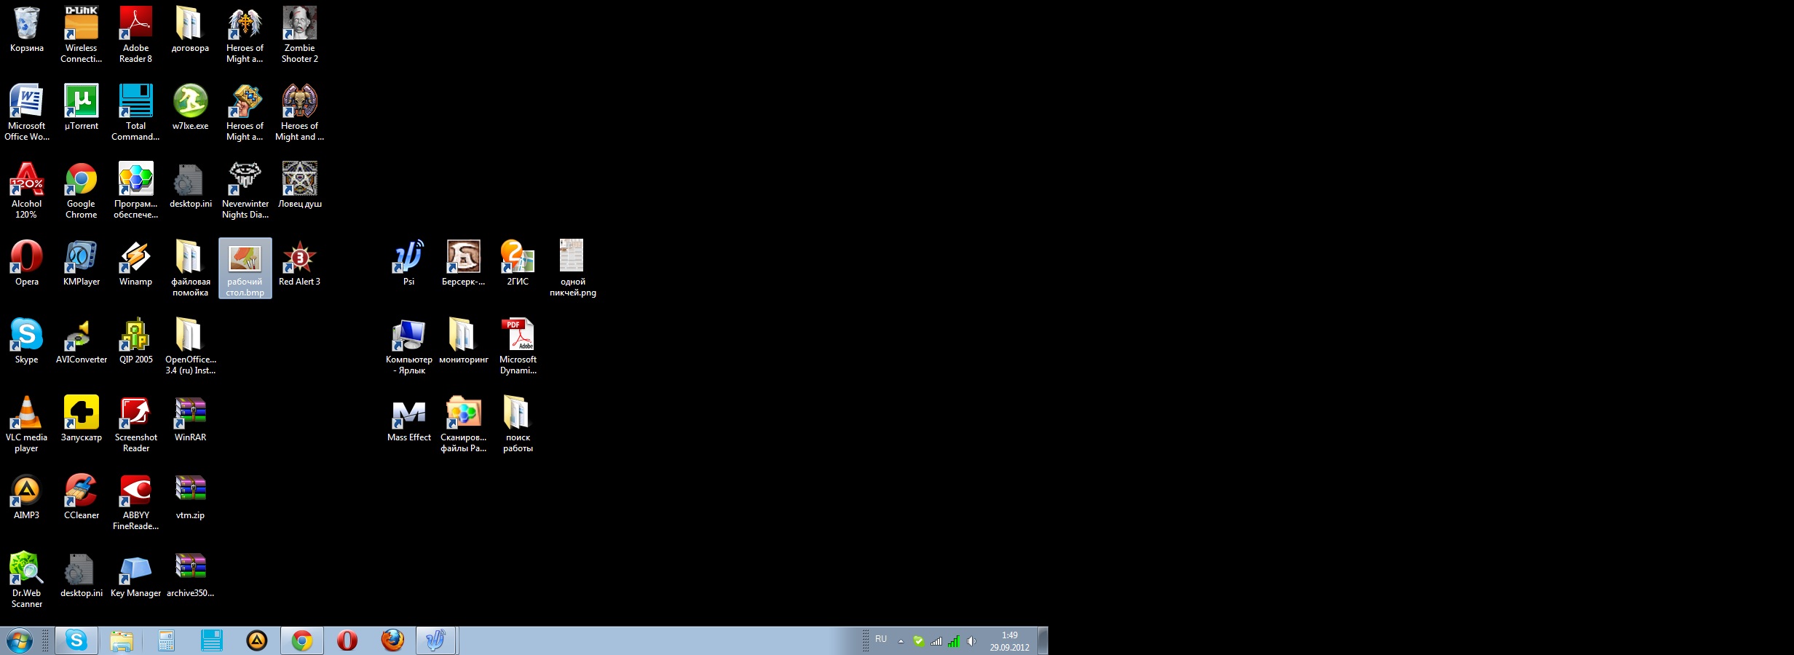Open the Windows Start menu

coord(20,641)
